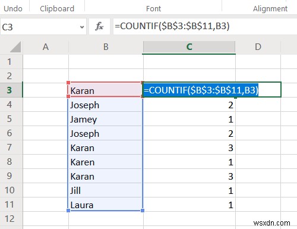Select the column A header

(46, 47)
